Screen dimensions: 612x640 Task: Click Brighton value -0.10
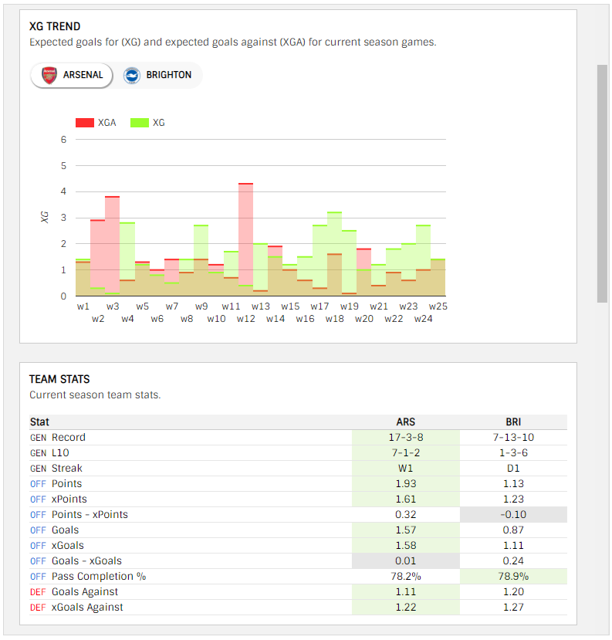tap(513, 515)
